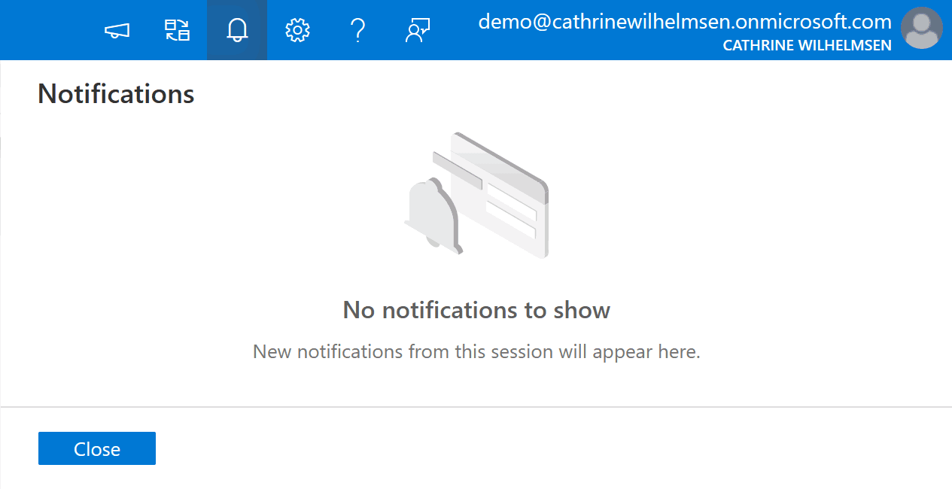This screenshot has width=952, height=489.
Task: Click the Switch Data Factory icon
Action: (x=178, y=30)
